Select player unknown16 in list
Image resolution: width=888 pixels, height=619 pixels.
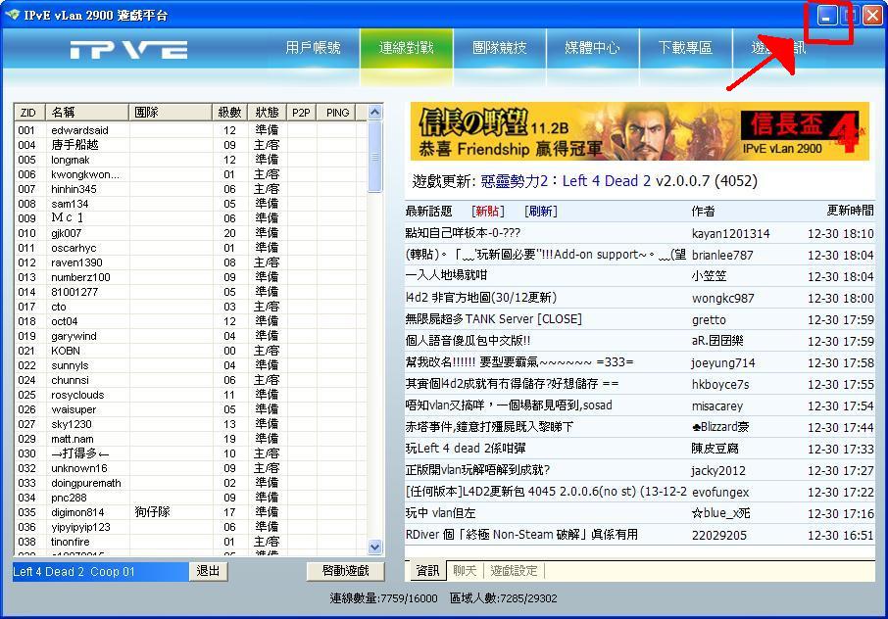coord(78,468)
